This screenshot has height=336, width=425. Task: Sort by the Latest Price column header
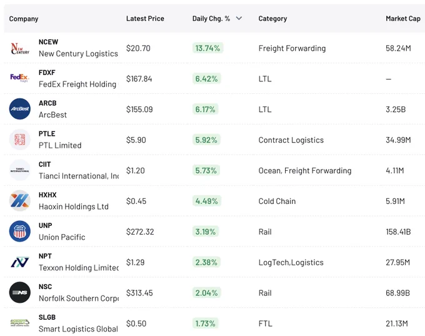click(145, 18)
